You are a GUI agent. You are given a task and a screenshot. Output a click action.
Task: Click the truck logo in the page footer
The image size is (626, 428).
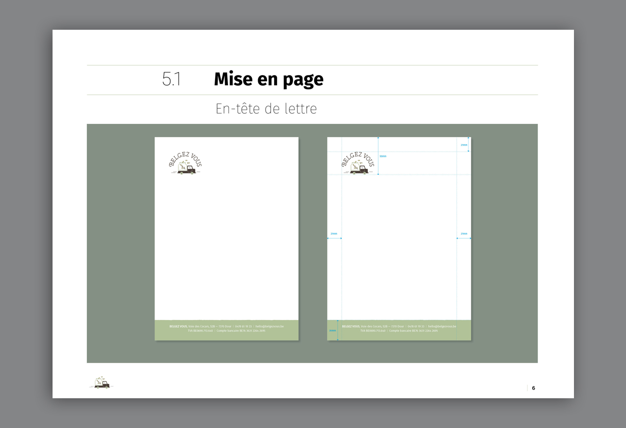pos(102,382)
